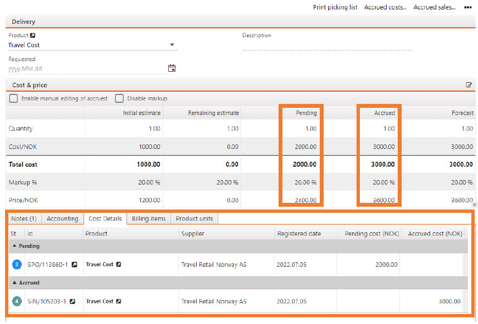The image size is (478, 324).
Task: Open the more options ellipsis menu
Action: pyautogui.click(x=467, y=8)
